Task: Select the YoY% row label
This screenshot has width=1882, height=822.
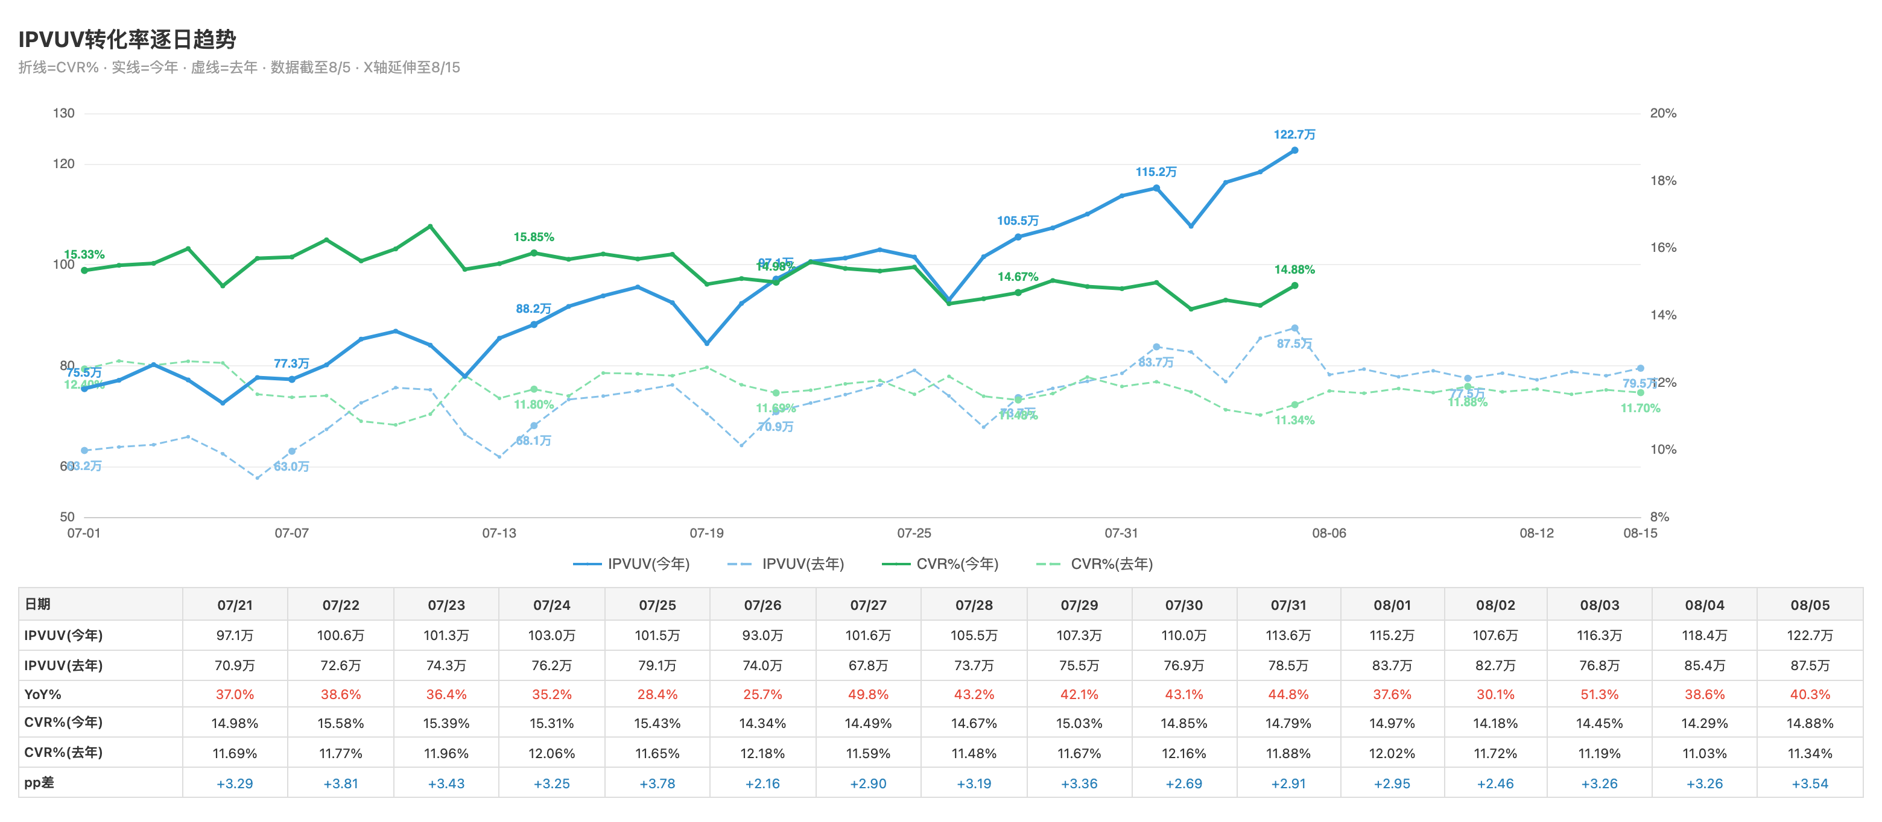Action: (x=43, y=694)
